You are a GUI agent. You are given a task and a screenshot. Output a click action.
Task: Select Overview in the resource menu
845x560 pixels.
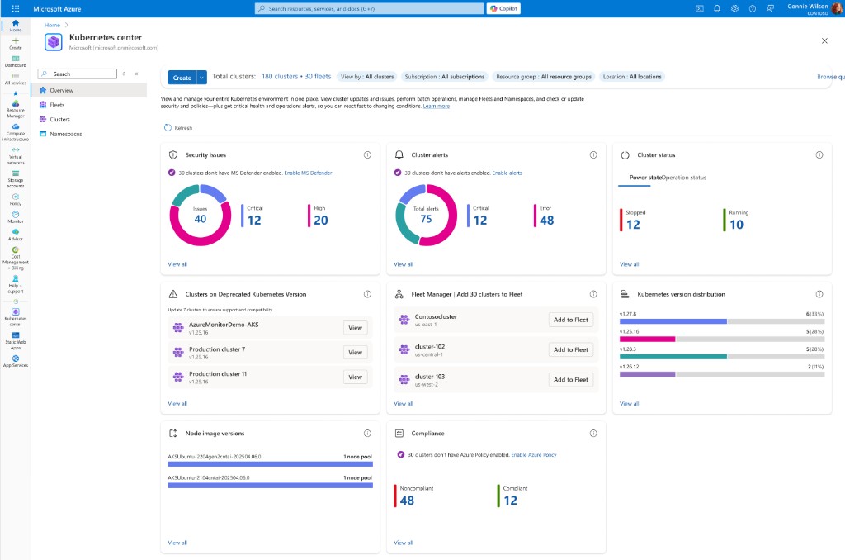[x=89, y=90]
